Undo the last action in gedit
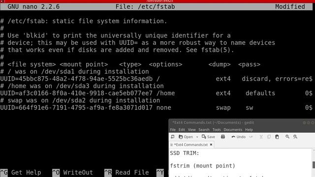 pyautogui.click(x=238, y=137)
